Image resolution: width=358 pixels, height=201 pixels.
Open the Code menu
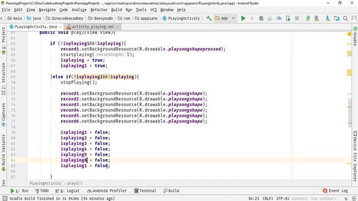64,10
